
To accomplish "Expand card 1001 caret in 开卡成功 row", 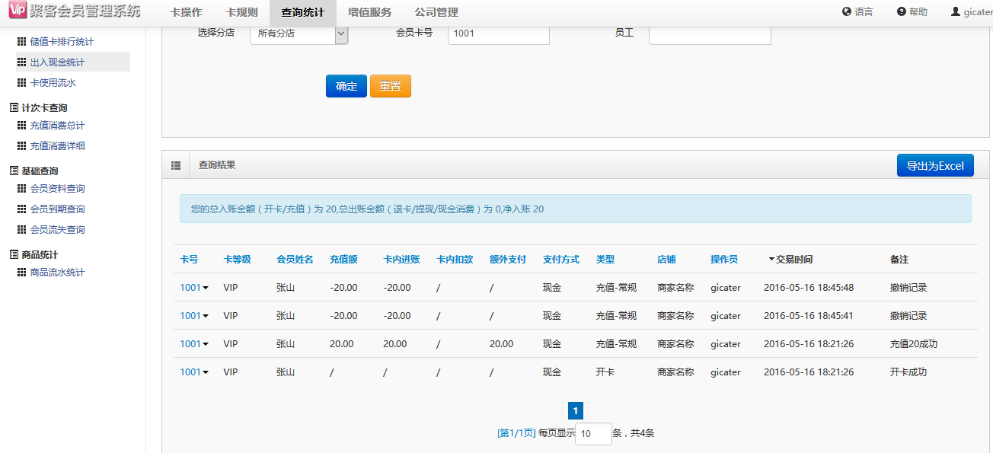I will click(206, 373).
